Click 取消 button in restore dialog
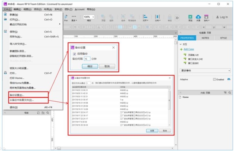234x151 pixels. (165, 131)
